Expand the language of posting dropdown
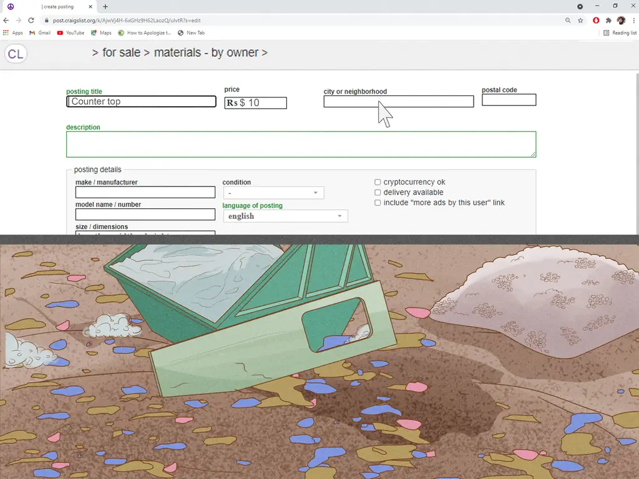Viewport: 639px width, 479px height. point(285,216)
